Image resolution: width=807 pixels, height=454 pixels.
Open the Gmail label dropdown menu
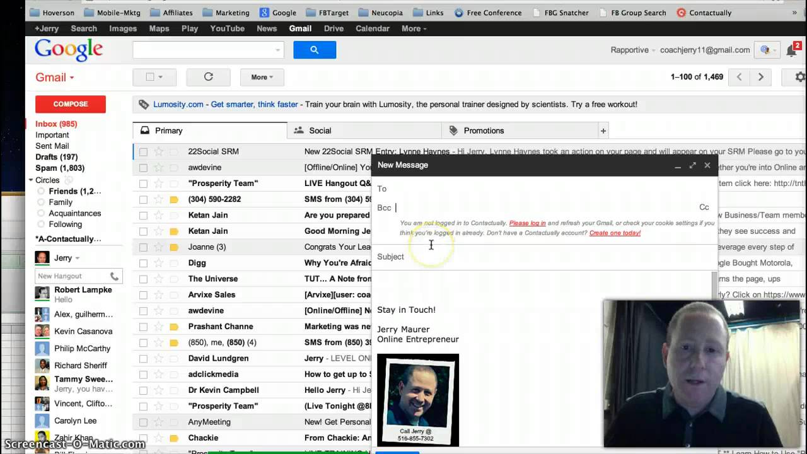pyautogui.click(x=55, y=77)
